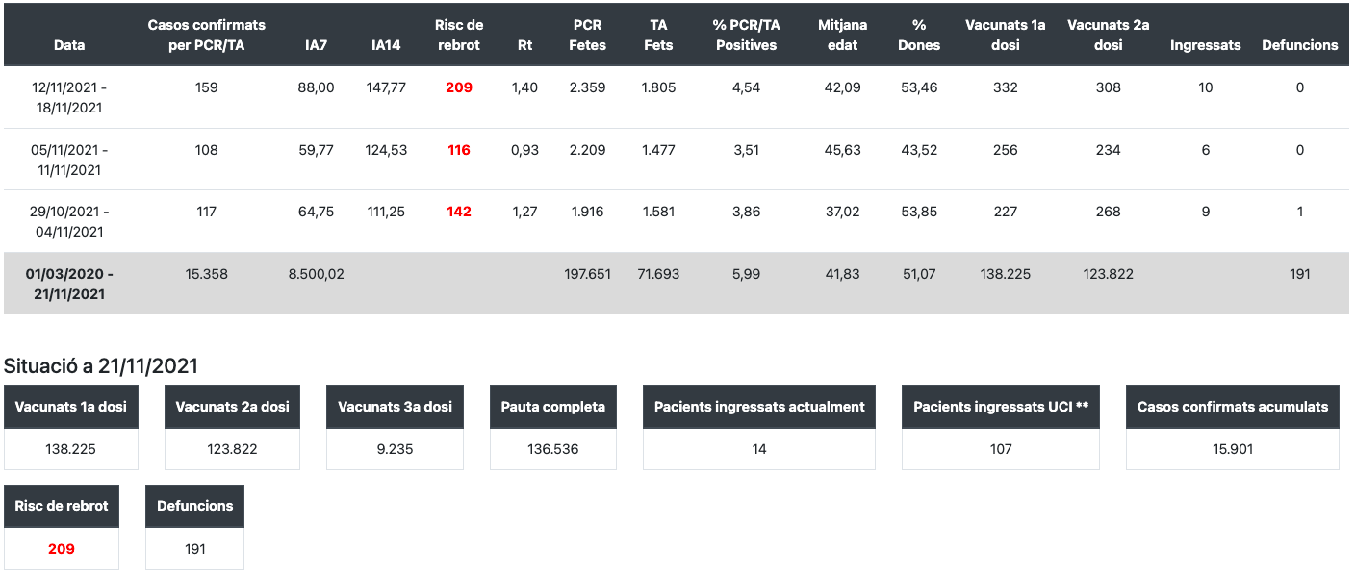Select the 12/11/2021 - 18/11/2021 date cell
Screen dimensions: 1355x575
(69, 98)
